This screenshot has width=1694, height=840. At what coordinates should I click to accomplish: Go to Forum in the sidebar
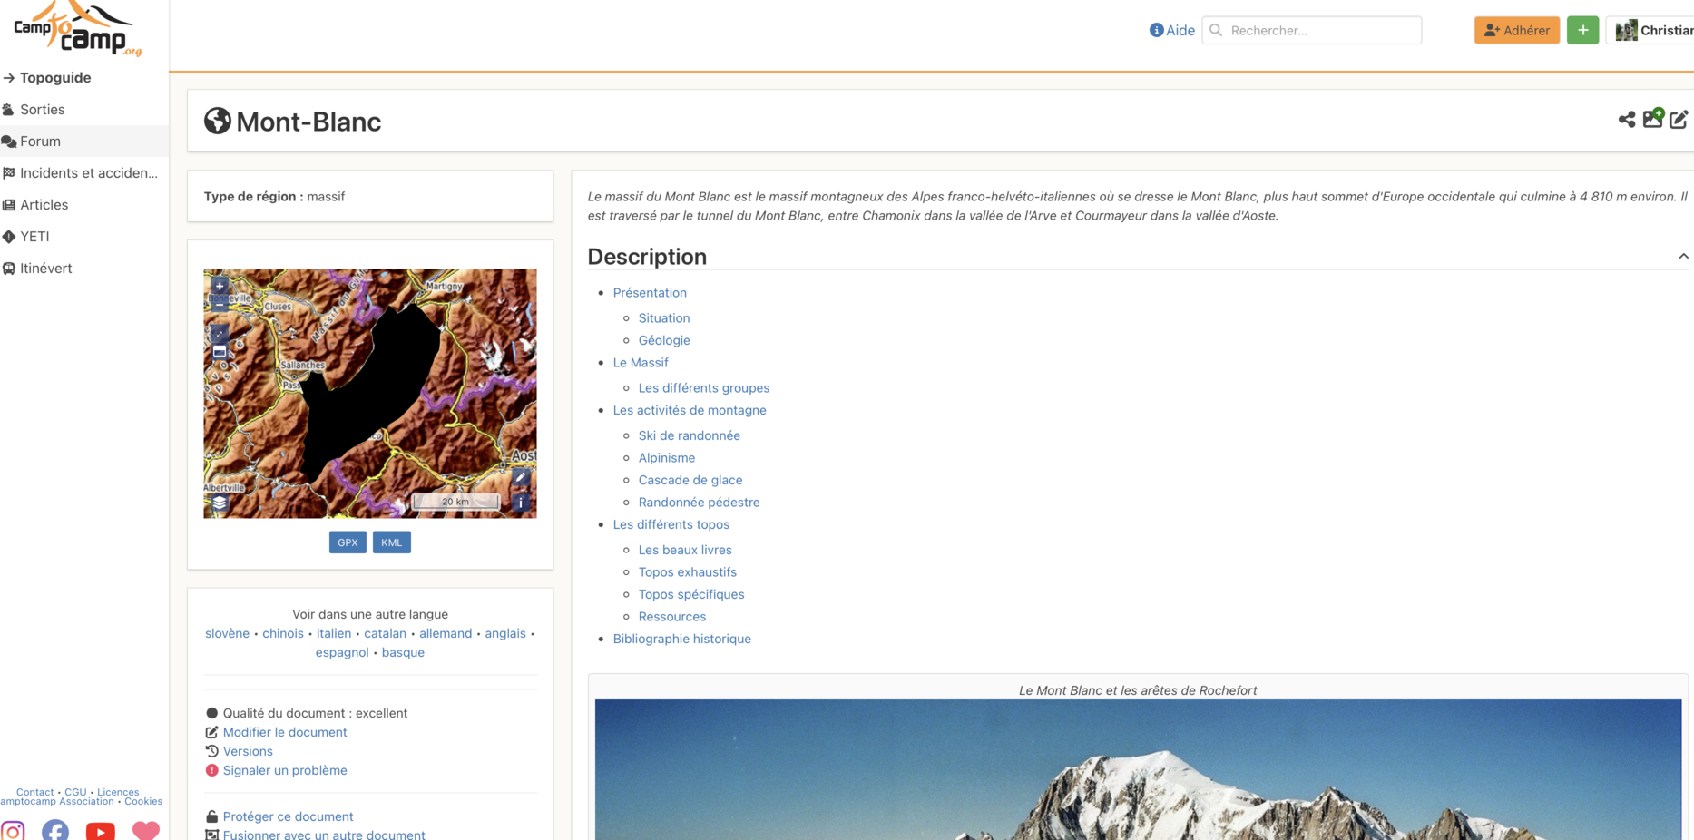coord(40,142)
